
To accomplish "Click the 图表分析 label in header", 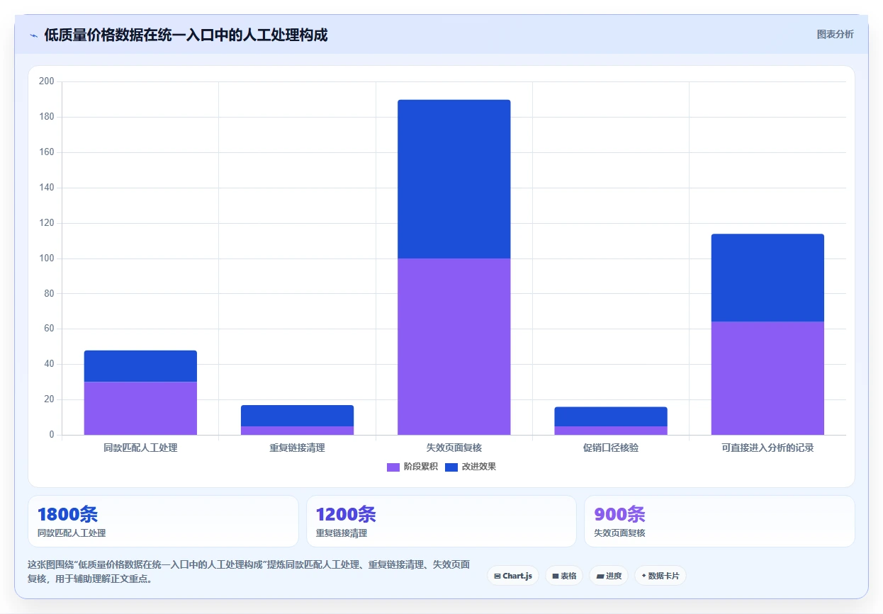I will [835, 34].
